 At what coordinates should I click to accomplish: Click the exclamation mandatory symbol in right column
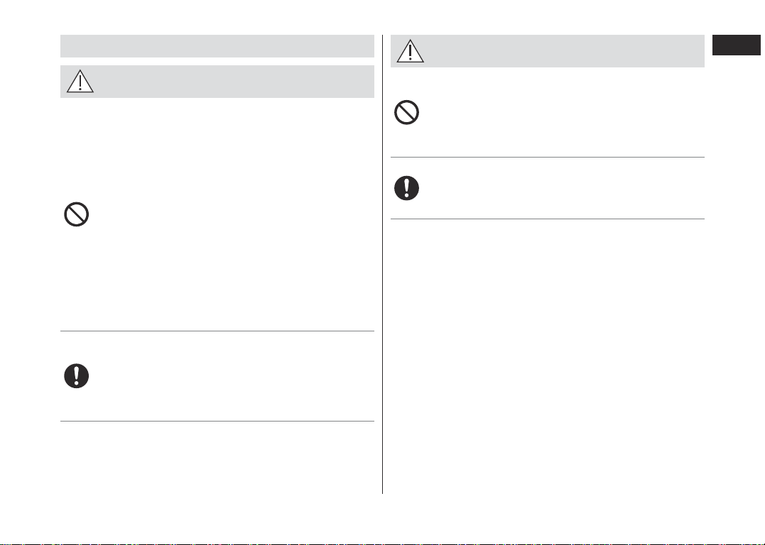(406, 187)
